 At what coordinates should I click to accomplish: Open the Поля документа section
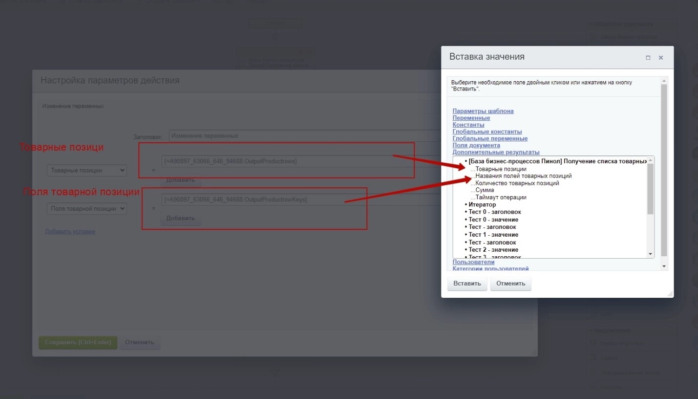[476, 145]
